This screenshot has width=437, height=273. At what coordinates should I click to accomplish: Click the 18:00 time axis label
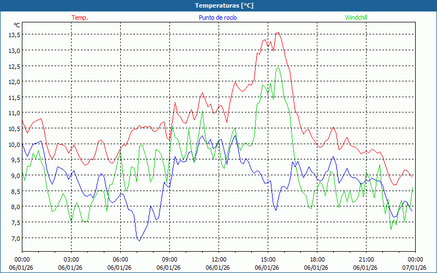317,259
